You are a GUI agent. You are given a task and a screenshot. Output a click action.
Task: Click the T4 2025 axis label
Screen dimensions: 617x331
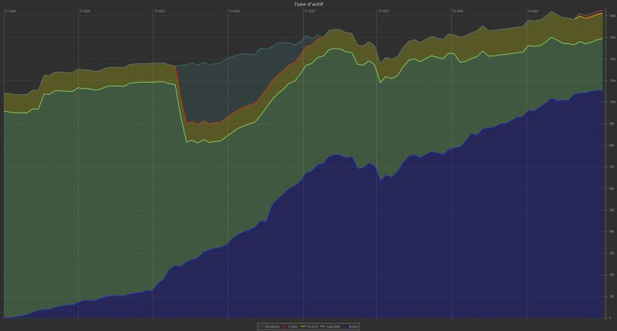pyautogui.click(x=532, y=12)
